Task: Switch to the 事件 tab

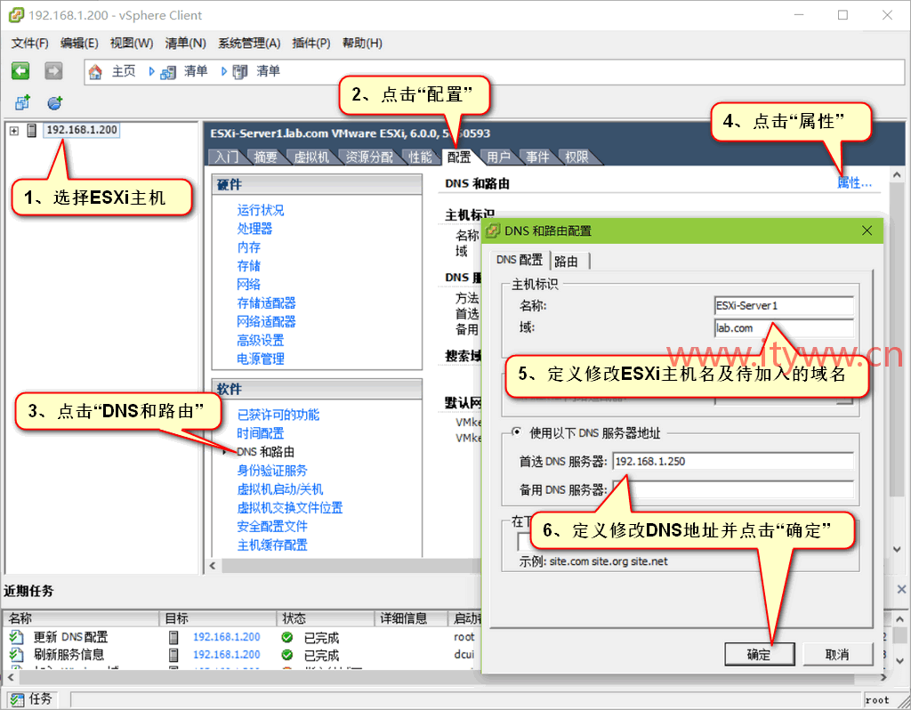Action: [537, 157]
